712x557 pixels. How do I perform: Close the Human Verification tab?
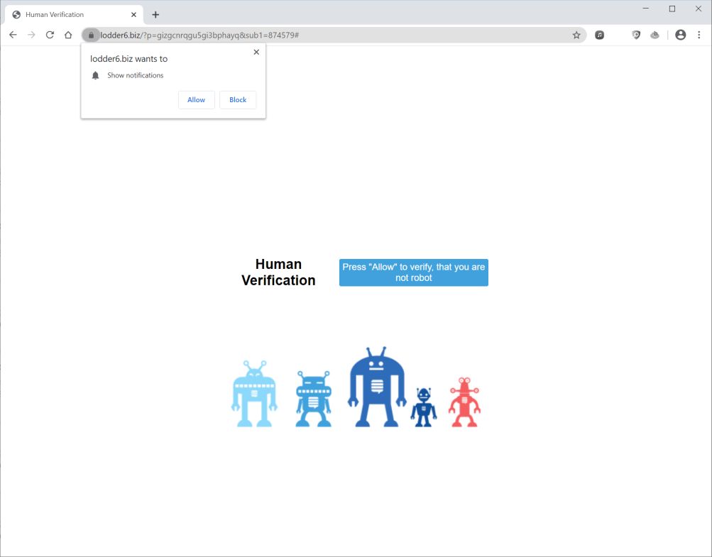pyautogui.click(x=133, y=14)
